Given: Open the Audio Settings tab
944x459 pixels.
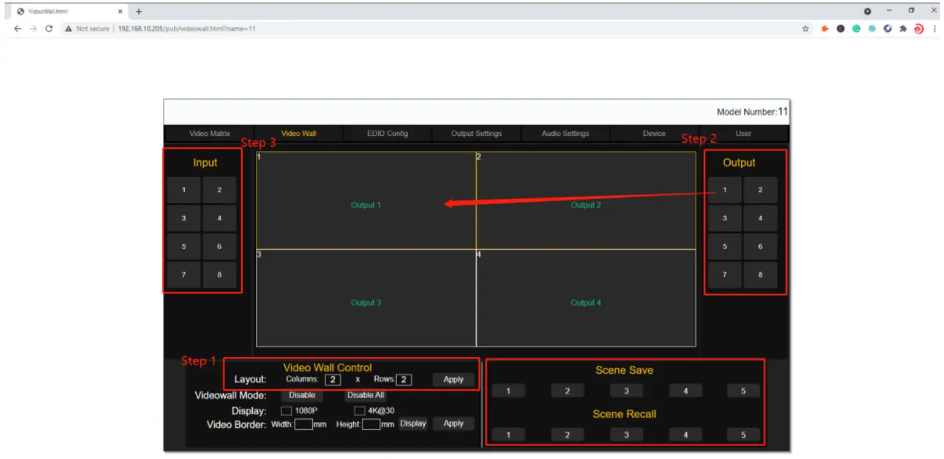Looking at the screenshot, I should pyautogui.click(x=565, y=134).
